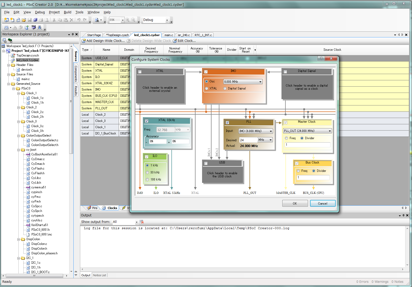Image resolution: width=412 pixels, height=287 pixels.
Task: Switch to the main.c tab
Action: [x=169, y=35]
